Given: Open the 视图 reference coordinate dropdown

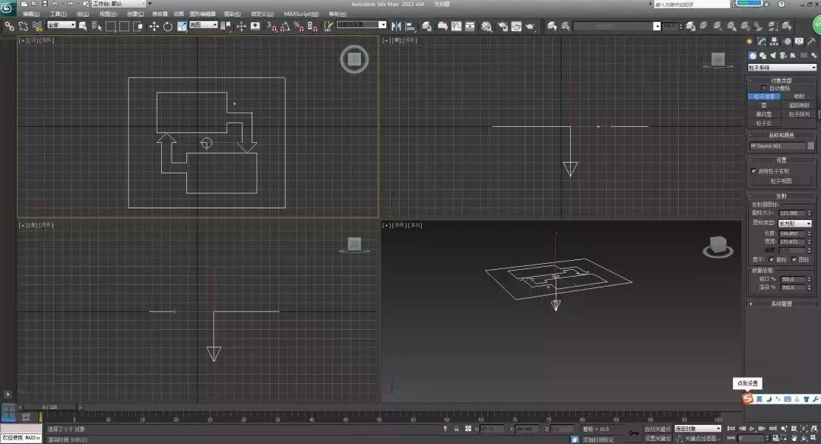Looking at the screenshot, I should [x=203, y=25].
